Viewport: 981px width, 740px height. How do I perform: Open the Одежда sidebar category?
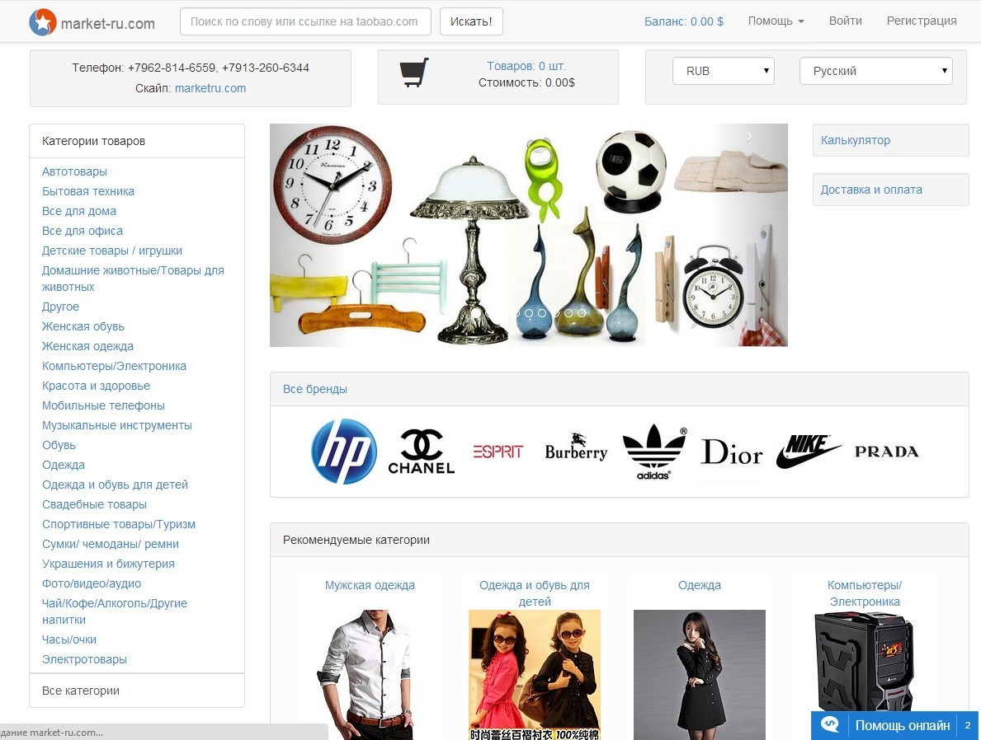(x=64, y=465)
